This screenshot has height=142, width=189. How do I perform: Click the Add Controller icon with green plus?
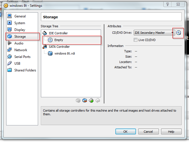tap(91, 100)
